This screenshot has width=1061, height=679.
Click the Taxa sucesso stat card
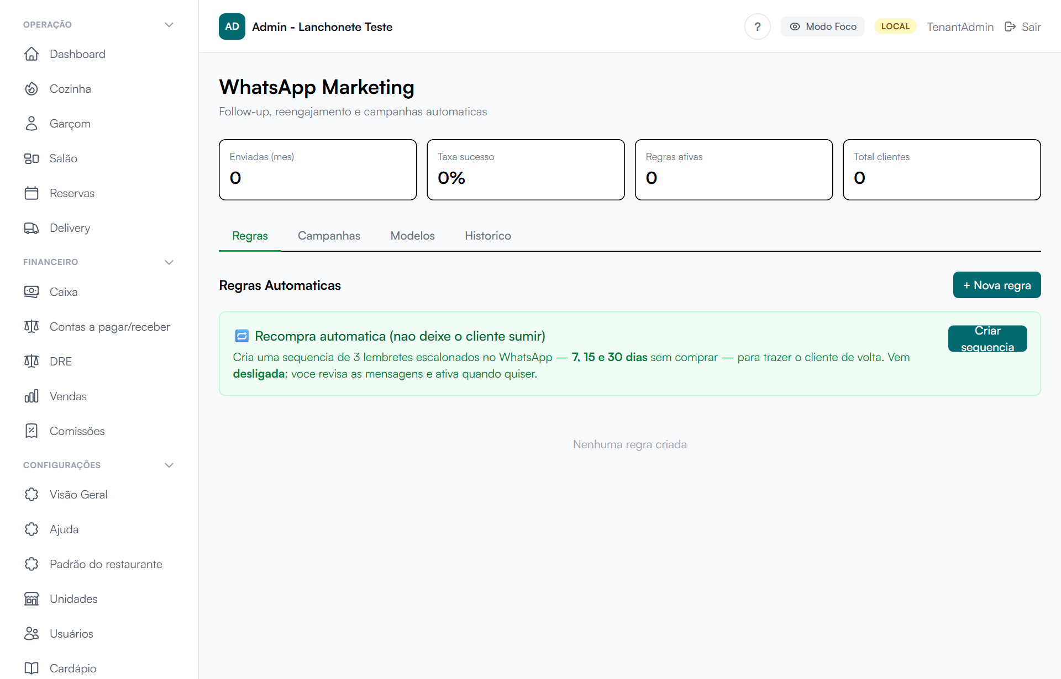click(x=526, y=169)
